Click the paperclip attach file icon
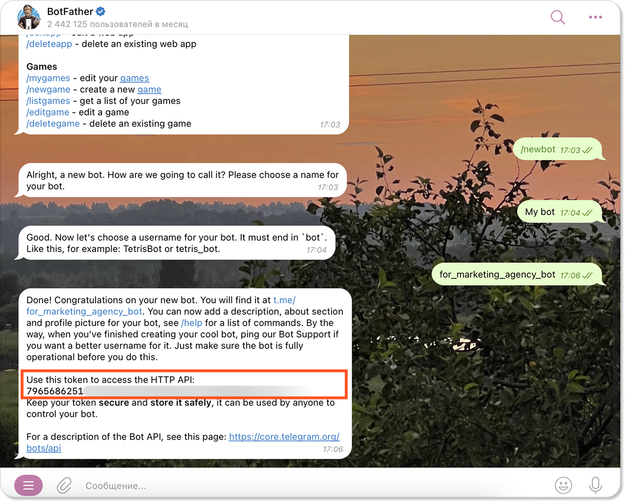Image resolution: width=625 pixels, height=502 pixels. coord(64,485)
